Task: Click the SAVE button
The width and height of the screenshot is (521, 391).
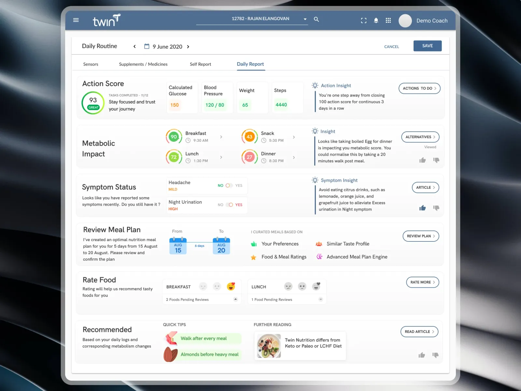Action: point(428,46)
